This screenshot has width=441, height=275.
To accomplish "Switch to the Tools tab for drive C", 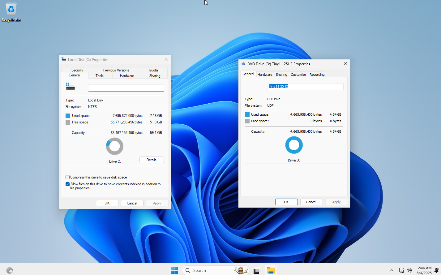I will tap(100, 75).
